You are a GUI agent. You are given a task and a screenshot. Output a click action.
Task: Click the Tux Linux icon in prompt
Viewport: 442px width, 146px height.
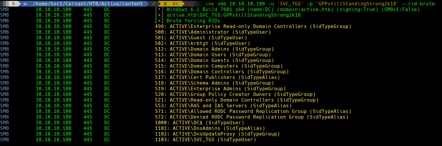tap(13, 4)
